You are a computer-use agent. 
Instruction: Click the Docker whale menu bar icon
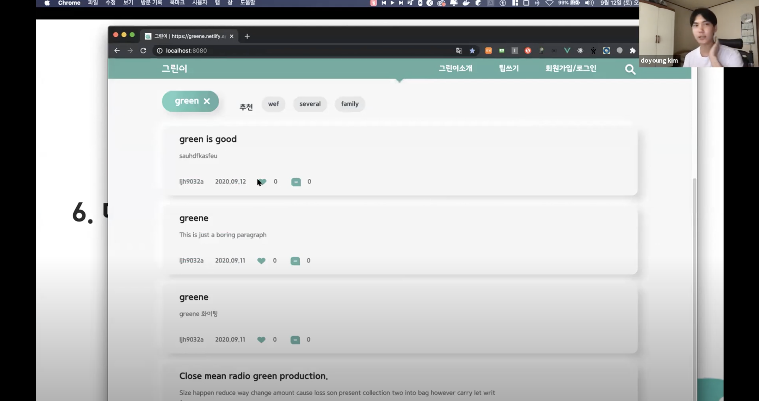point(466,3)
